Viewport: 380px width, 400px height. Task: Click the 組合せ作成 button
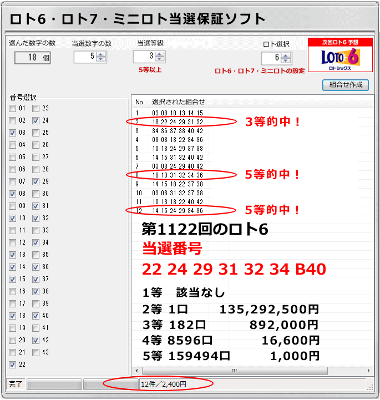click(x=345, y=85)
